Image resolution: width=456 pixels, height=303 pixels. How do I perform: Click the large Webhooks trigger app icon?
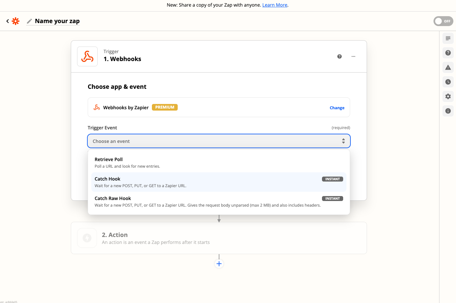(87, 56)
